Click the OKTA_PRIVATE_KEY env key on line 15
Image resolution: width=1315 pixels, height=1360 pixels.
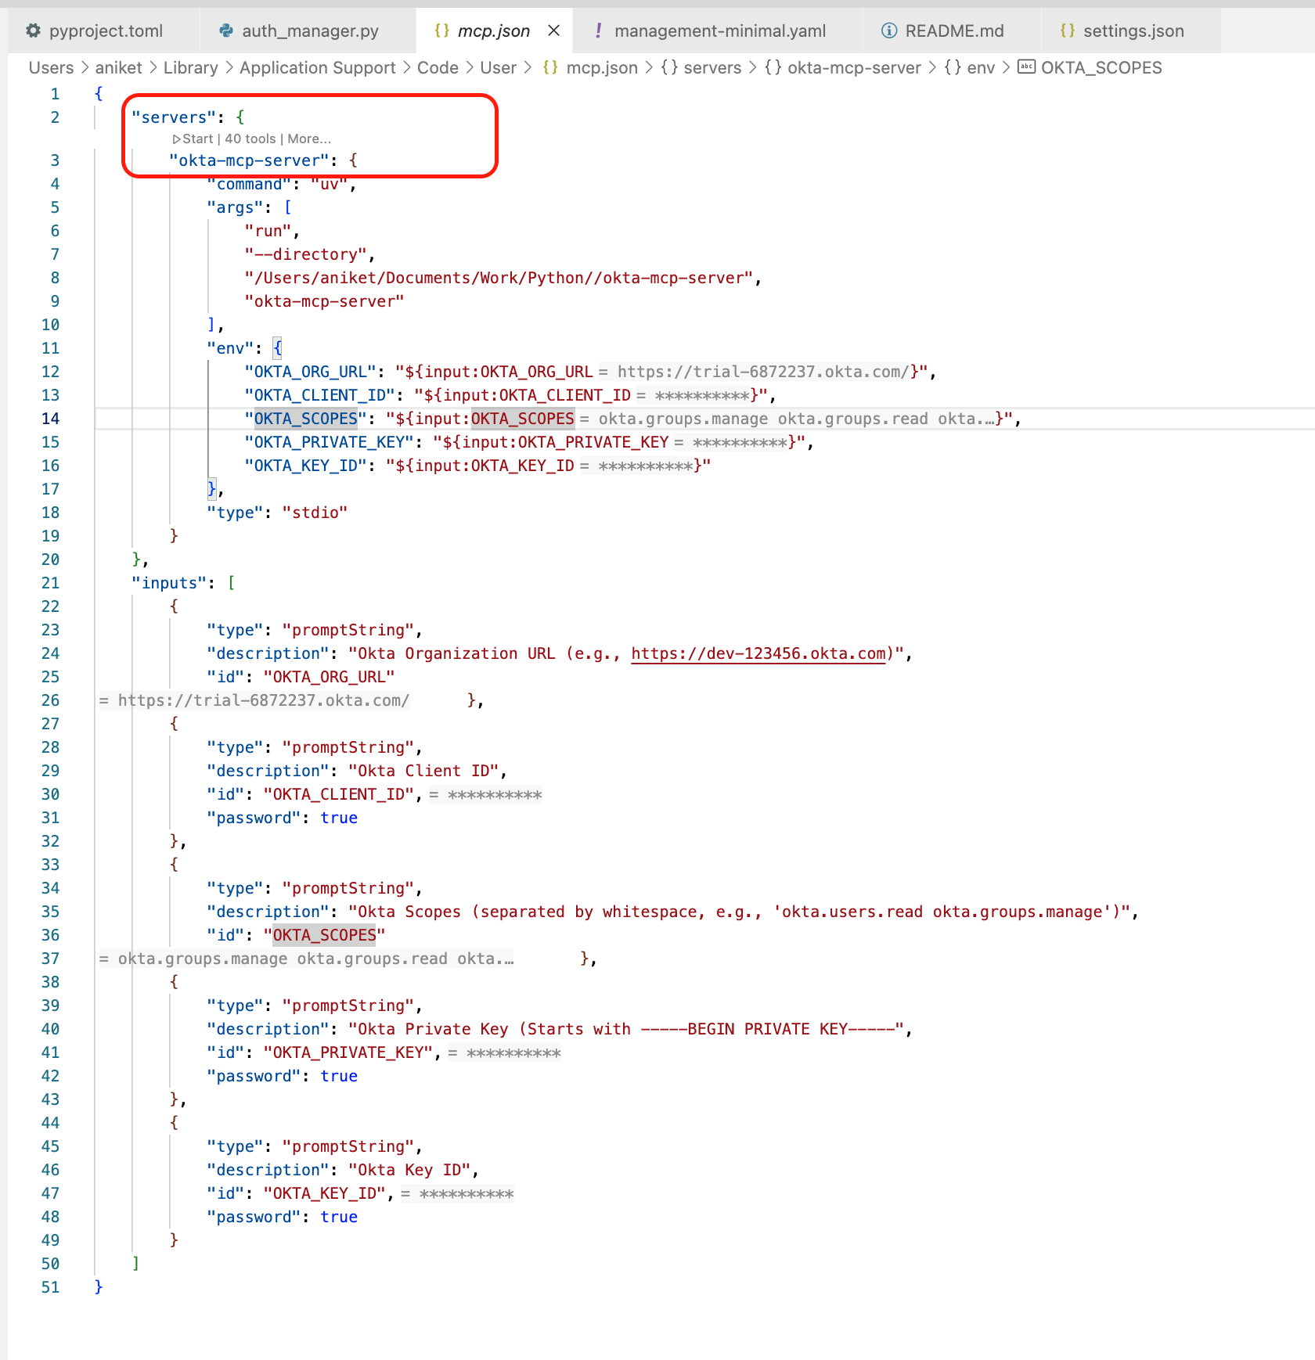point(329,442)
